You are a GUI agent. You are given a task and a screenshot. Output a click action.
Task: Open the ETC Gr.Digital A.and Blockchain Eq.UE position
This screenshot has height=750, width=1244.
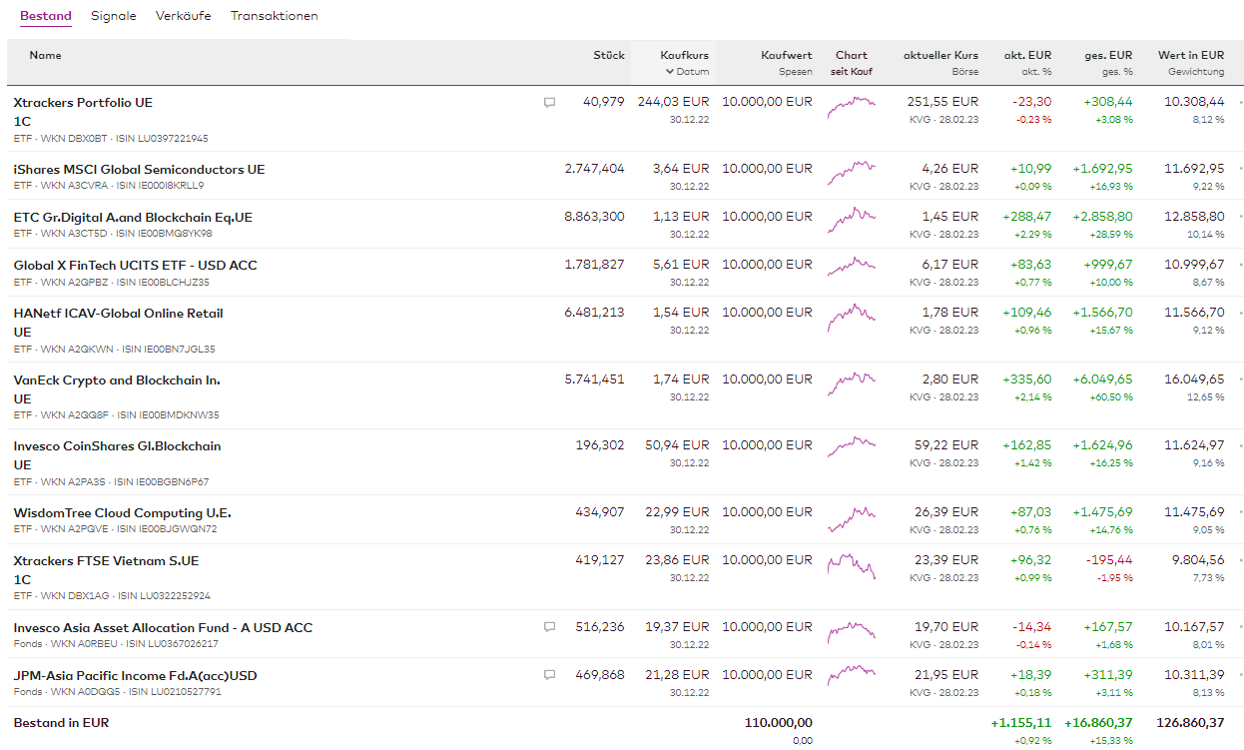(x=133, y=217)
